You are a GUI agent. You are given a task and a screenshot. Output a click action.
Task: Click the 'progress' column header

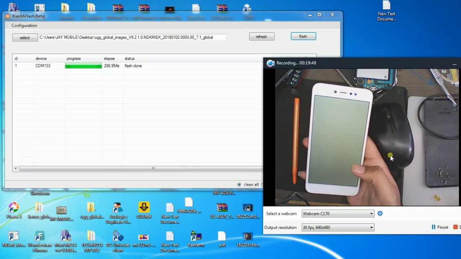[73, 58]
